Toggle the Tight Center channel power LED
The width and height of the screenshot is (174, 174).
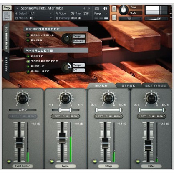(9, 161)
